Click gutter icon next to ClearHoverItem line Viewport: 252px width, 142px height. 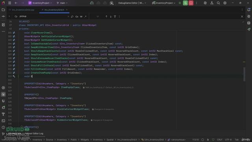[14, 33]
